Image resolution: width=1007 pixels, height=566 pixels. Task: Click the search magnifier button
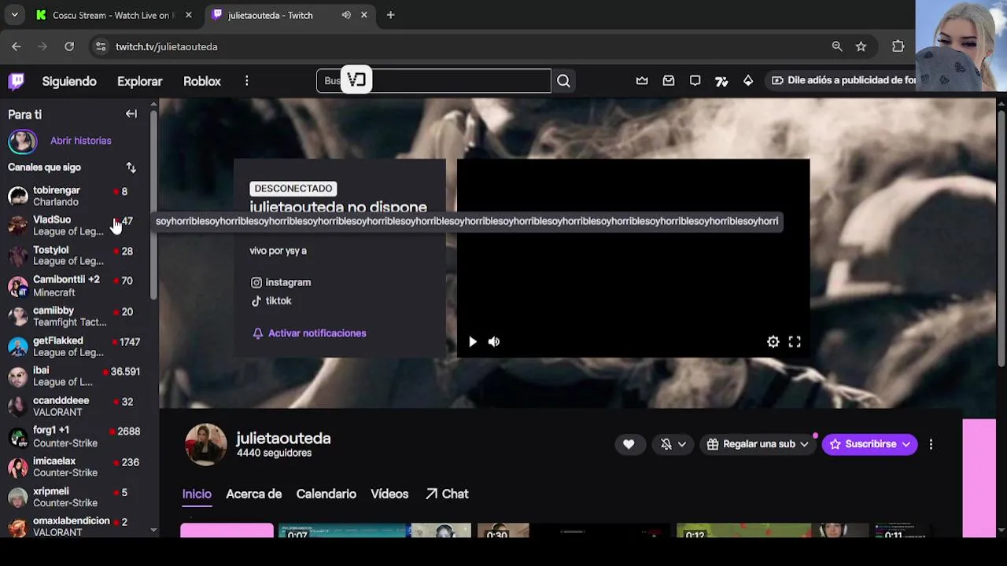coord(563,80)
